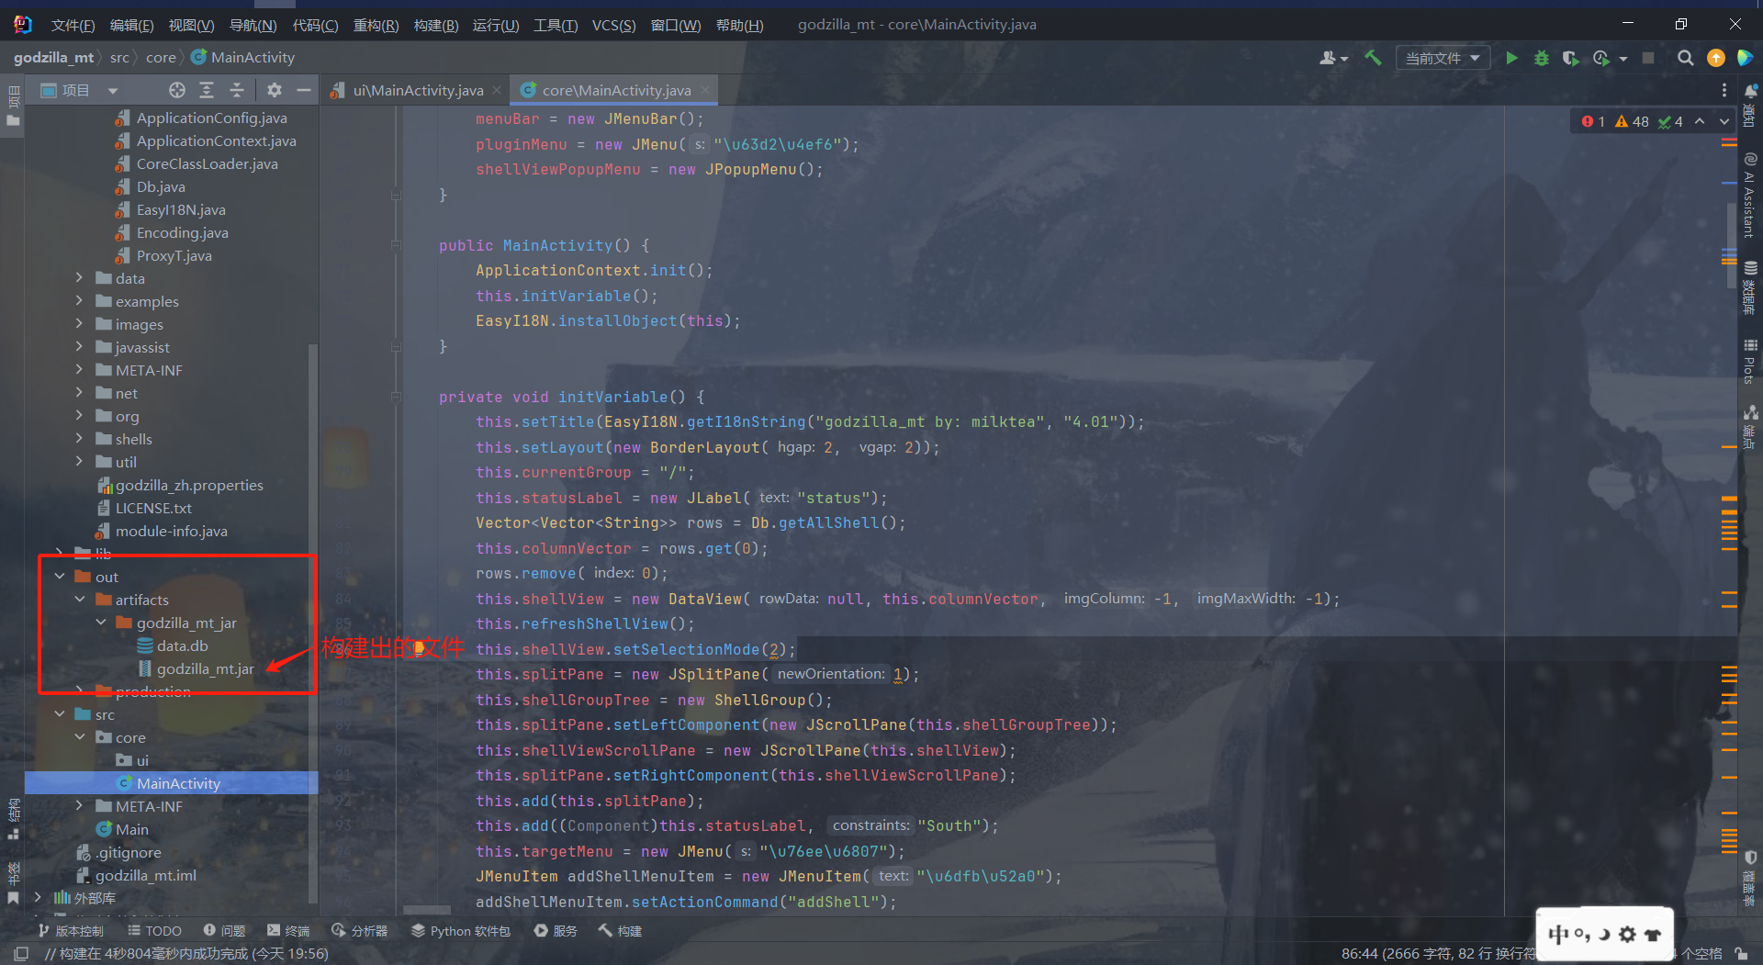The image size is (1763, 965).
Task: Collapse the artifacts folder
Action: tap(80, 599)
